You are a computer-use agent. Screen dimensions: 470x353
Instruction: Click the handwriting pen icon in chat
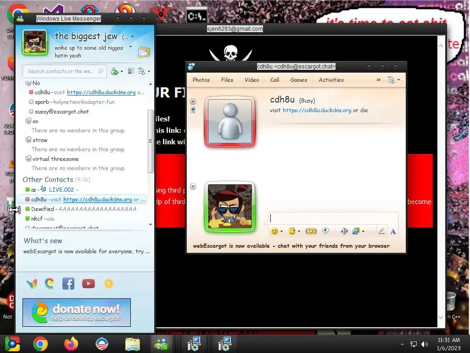coord(381,231)
